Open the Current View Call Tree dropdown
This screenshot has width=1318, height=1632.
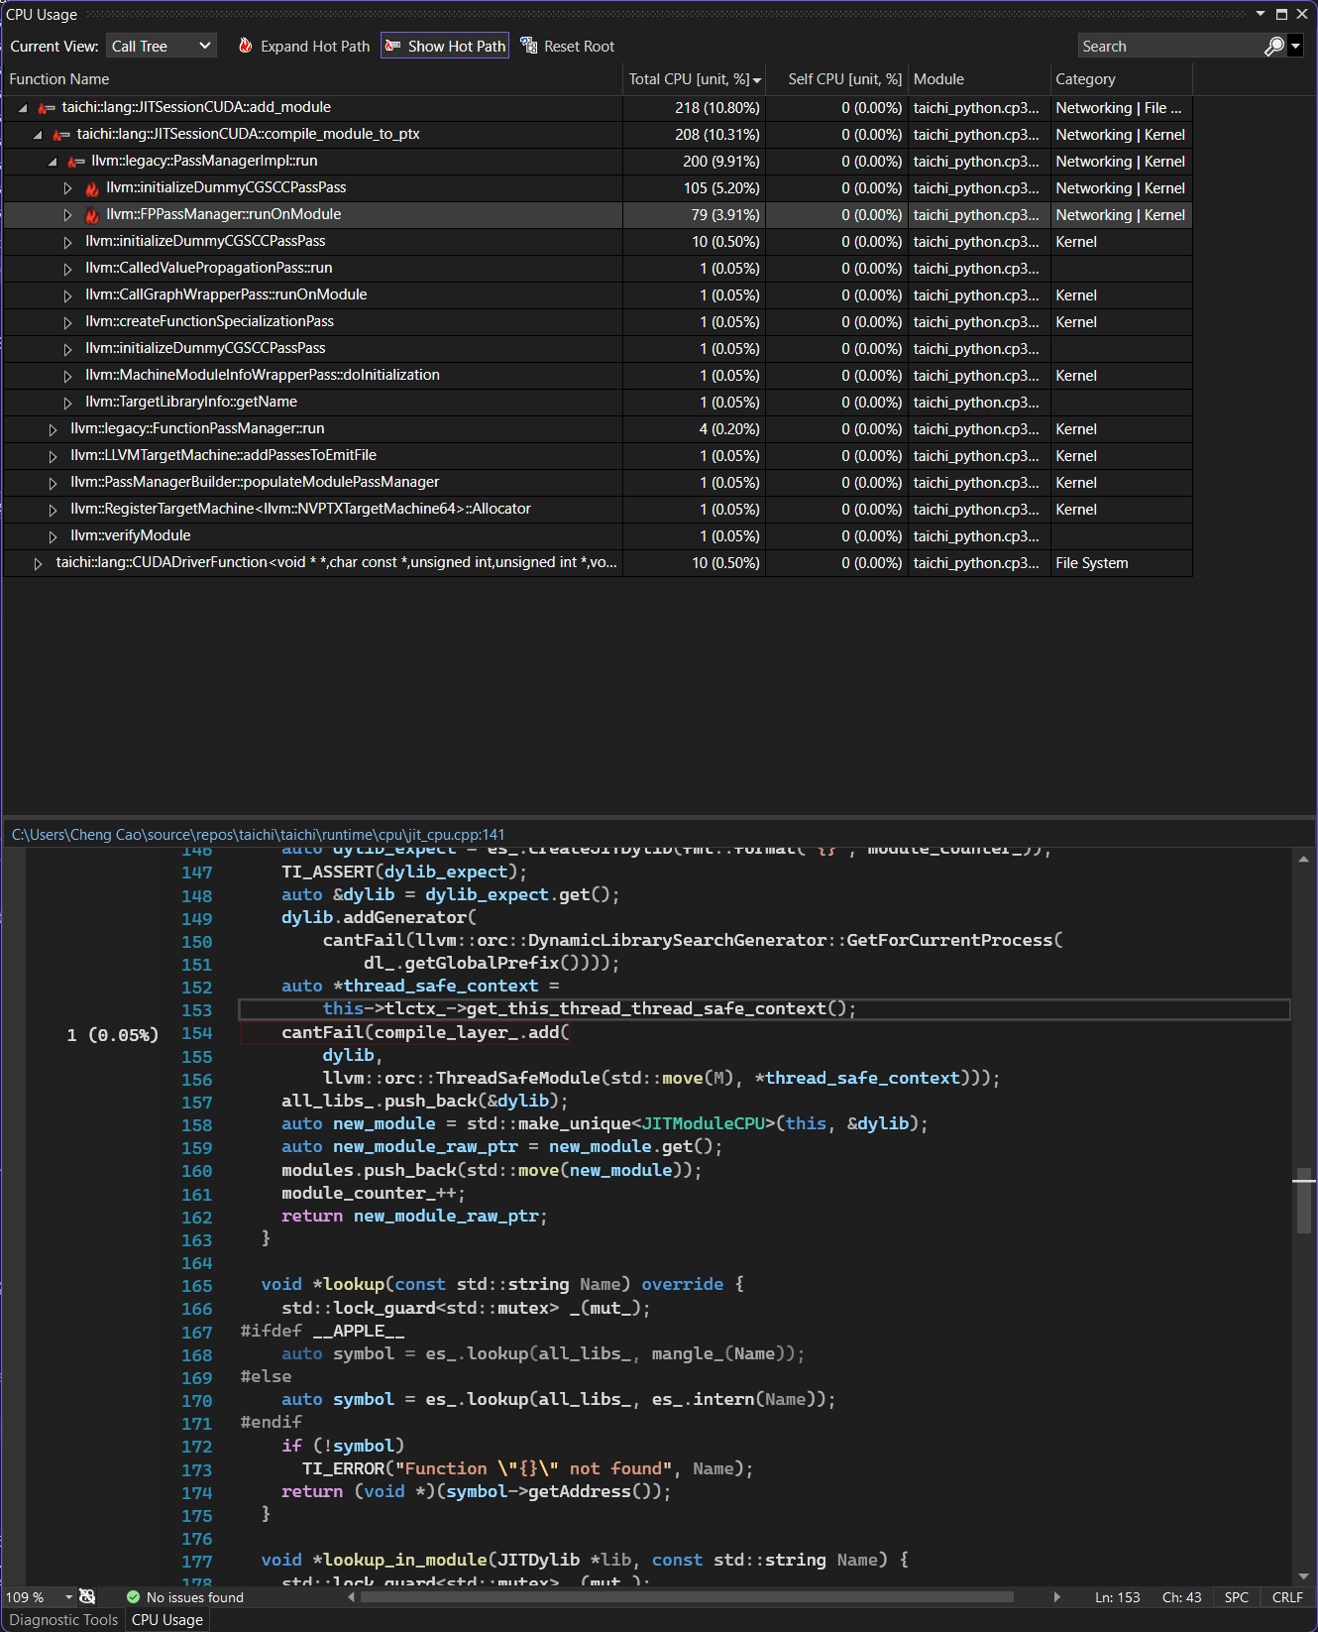[x=162, y=46]
